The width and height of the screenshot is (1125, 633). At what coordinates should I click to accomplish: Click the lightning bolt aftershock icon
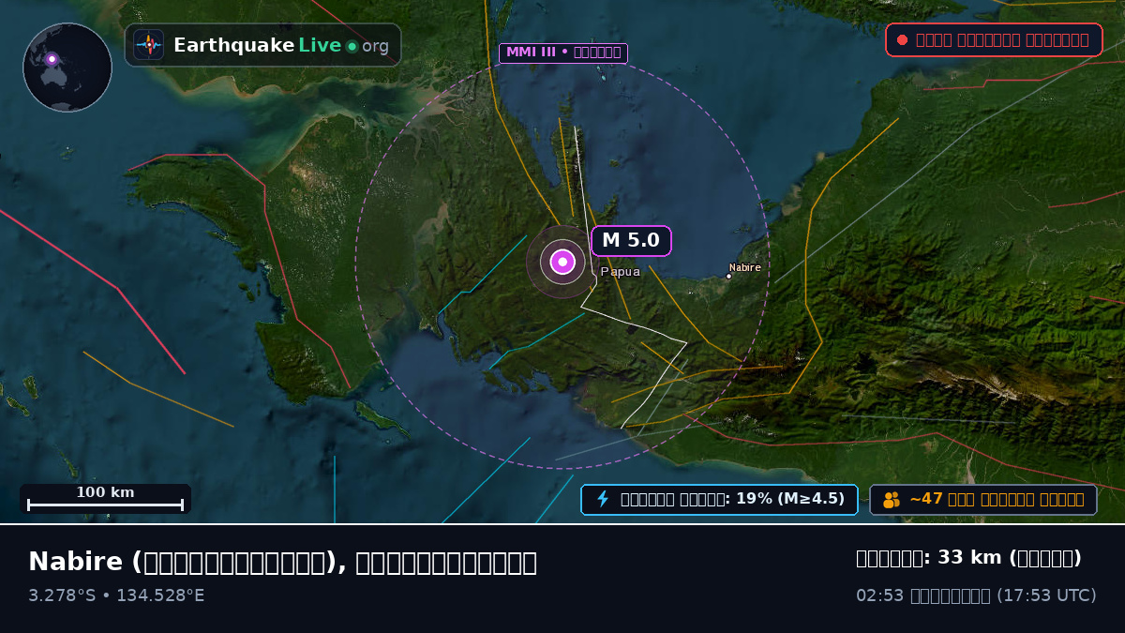(603, 499)
